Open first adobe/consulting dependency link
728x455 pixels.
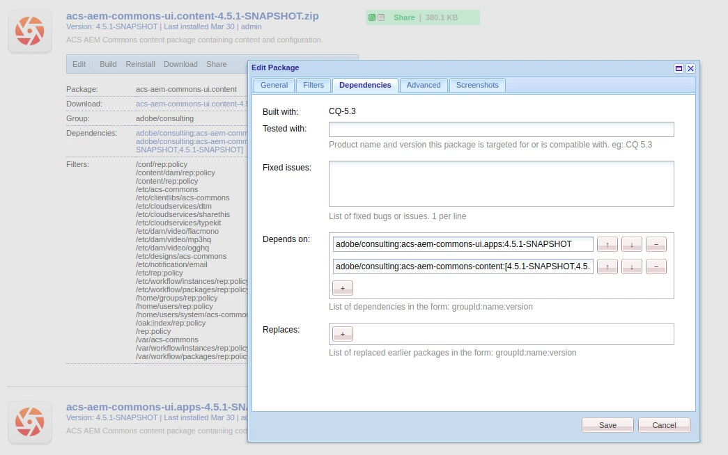[x=192, y=133]
